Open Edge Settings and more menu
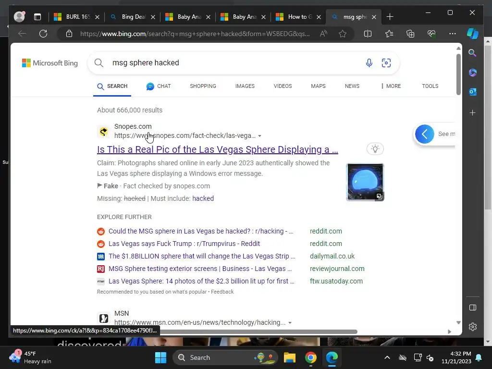This screenshot has height=369, width=492. (452, 34)
